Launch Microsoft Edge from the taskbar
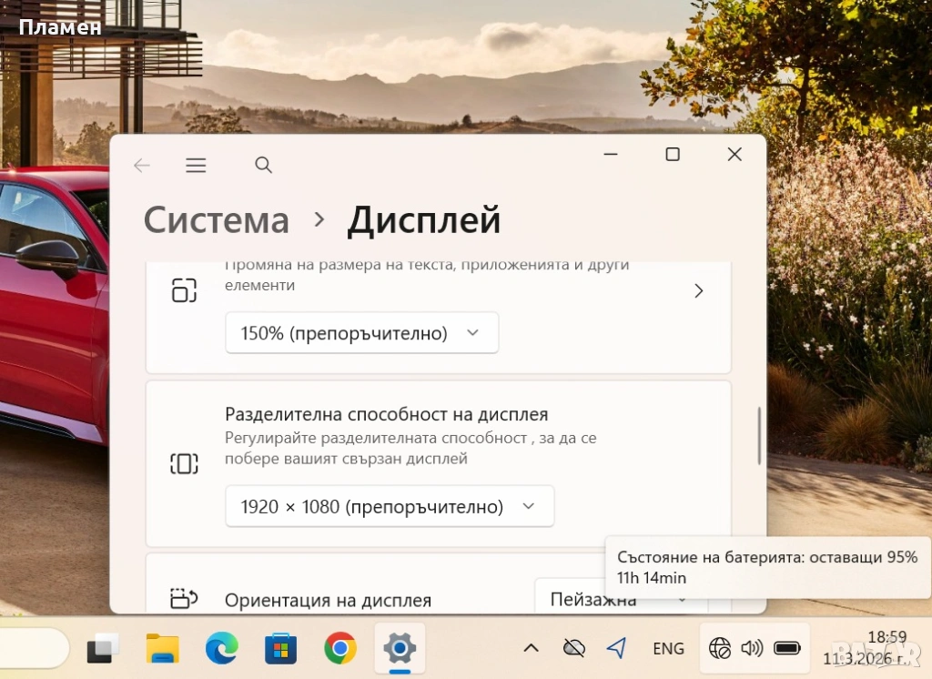Image resolution: width=932 pixels, height=679 pixels. click(221, 648)
